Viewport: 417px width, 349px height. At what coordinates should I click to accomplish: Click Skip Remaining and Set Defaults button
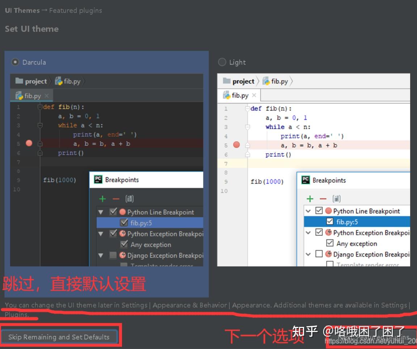pyautogui.click(x=59, y=337)
